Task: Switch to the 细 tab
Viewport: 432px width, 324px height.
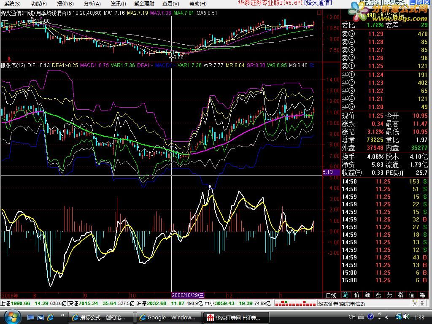Action: [x=367, y=295]
